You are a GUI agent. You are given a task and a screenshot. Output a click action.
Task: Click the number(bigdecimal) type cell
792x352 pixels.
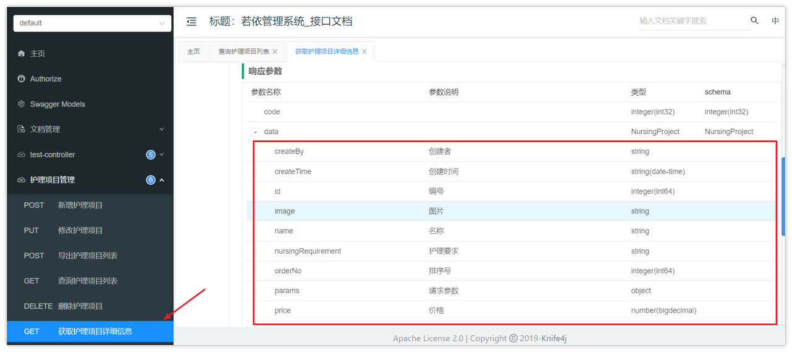tap(663, 311)
